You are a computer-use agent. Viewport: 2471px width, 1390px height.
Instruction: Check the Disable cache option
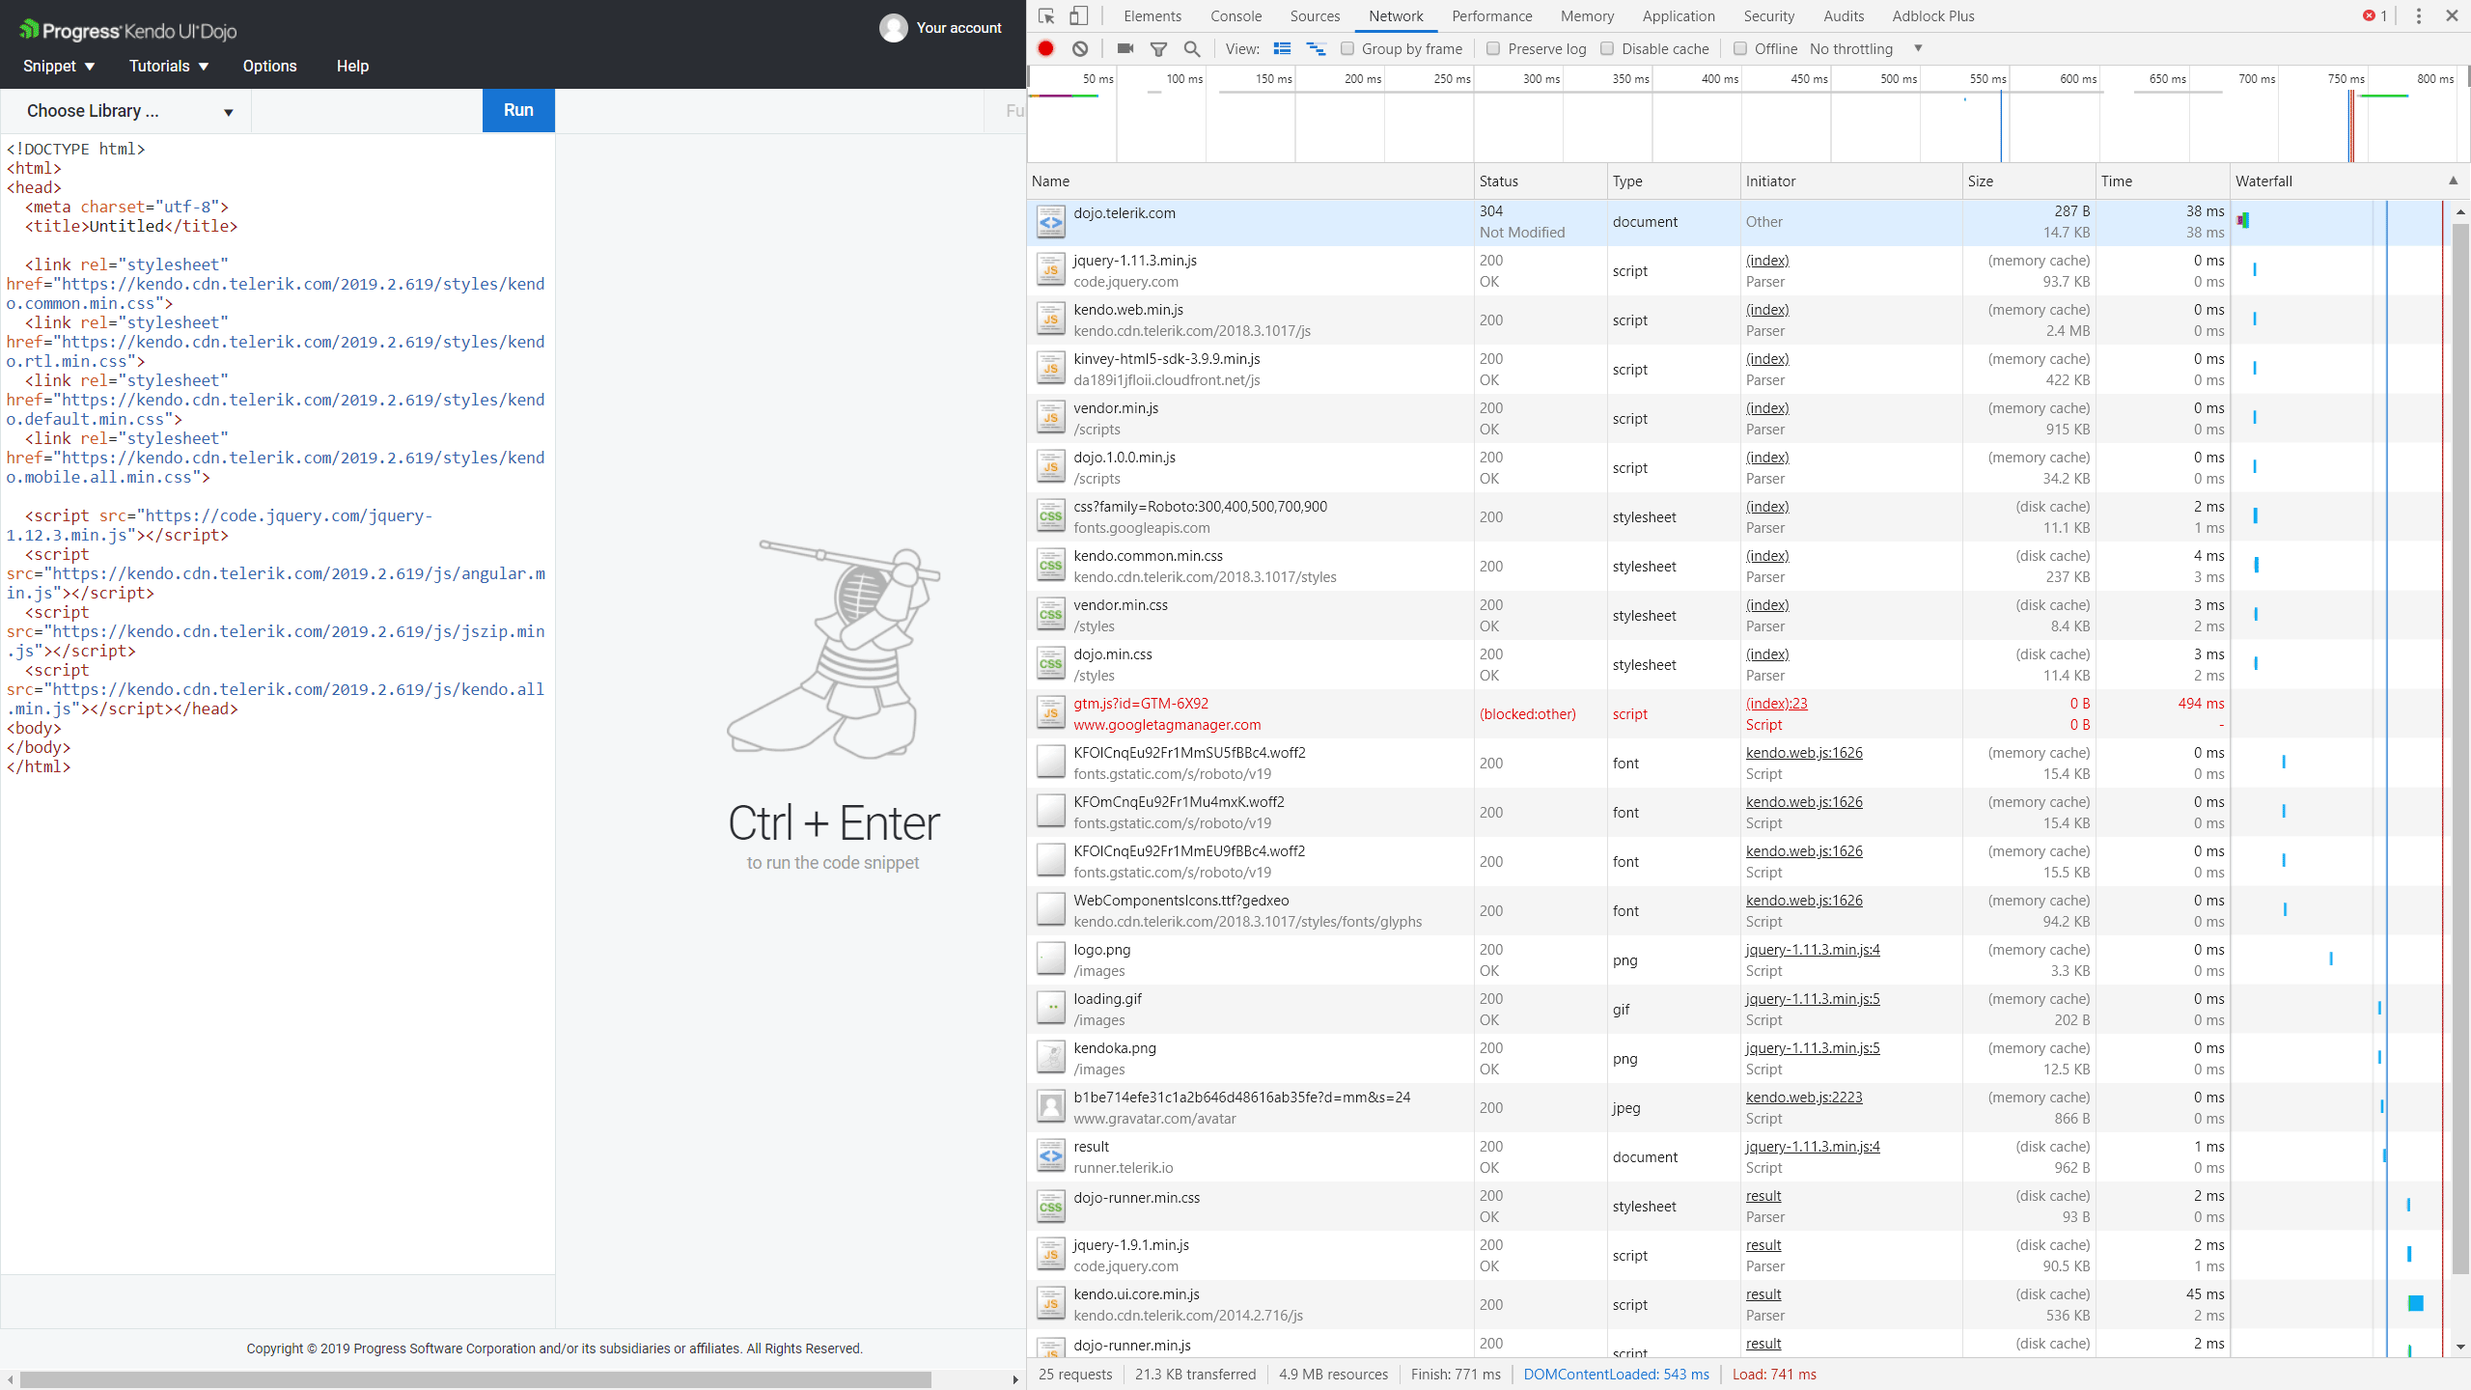click(x=1607, y=48)
